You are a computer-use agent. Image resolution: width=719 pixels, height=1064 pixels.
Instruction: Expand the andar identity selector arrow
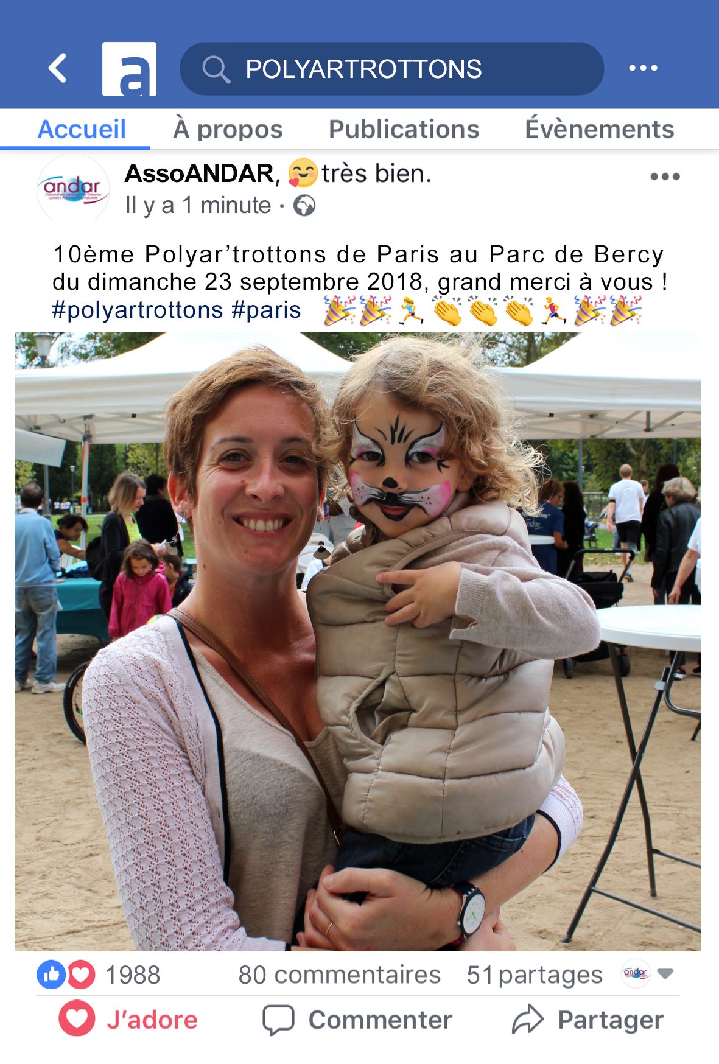tap(665, 974)
